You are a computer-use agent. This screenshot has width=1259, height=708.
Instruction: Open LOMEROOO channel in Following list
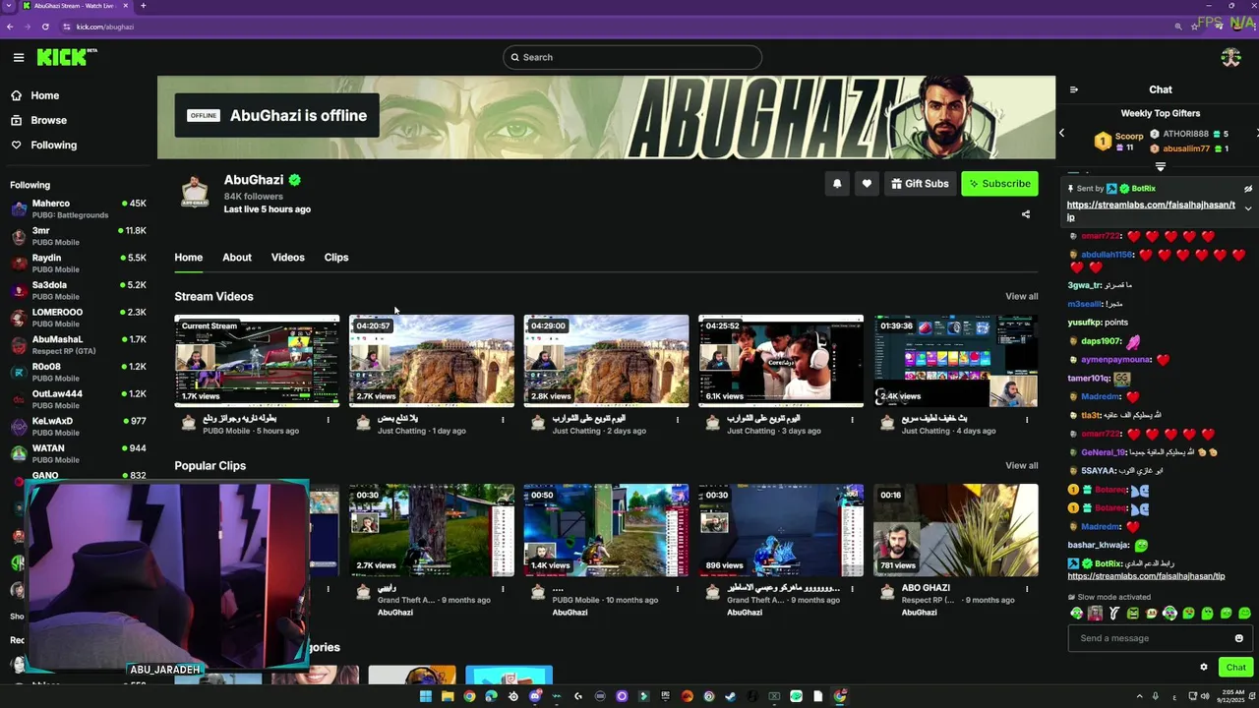78,318
